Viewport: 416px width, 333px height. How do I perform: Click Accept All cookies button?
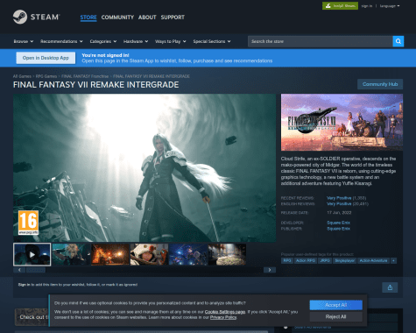pos(336,305)
